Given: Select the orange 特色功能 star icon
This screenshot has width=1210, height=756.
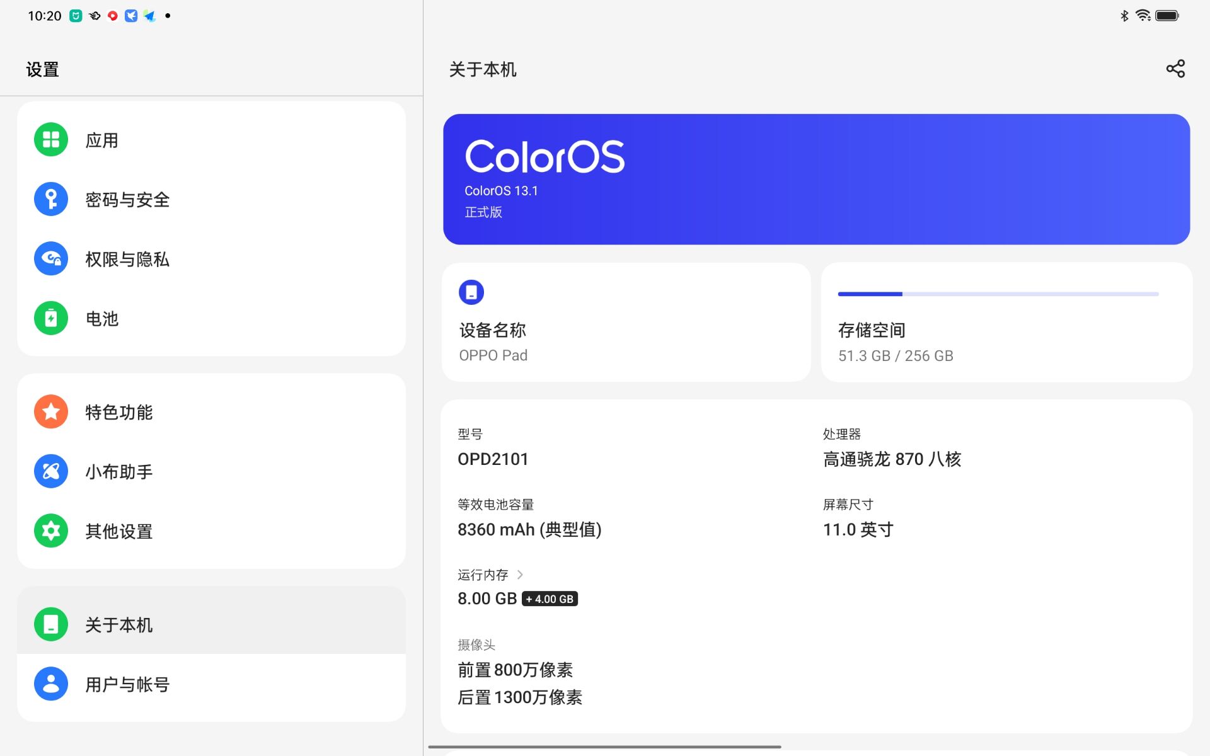Looking at the screenshot, I should point(50,411).
